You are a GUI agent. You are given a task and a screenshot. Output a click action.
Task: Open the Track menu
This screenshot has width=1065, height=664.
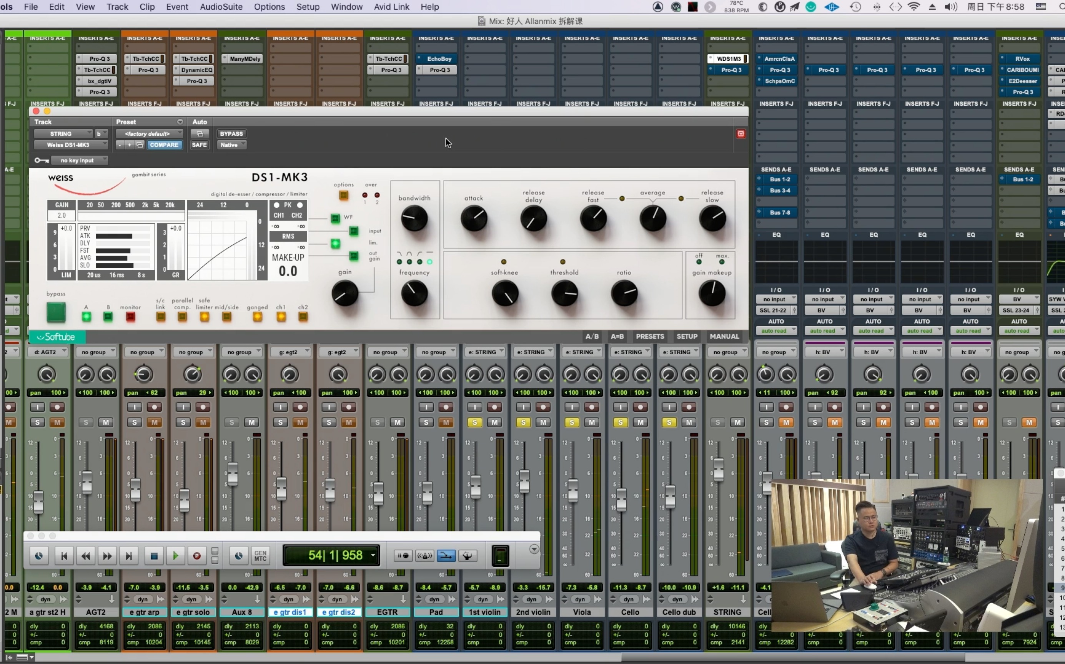click(x=117, y=7)
